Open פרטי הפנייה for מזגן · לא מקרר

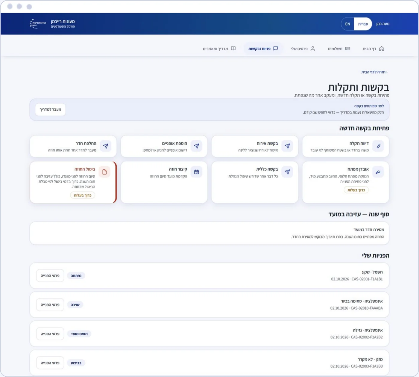pos(50,363)
